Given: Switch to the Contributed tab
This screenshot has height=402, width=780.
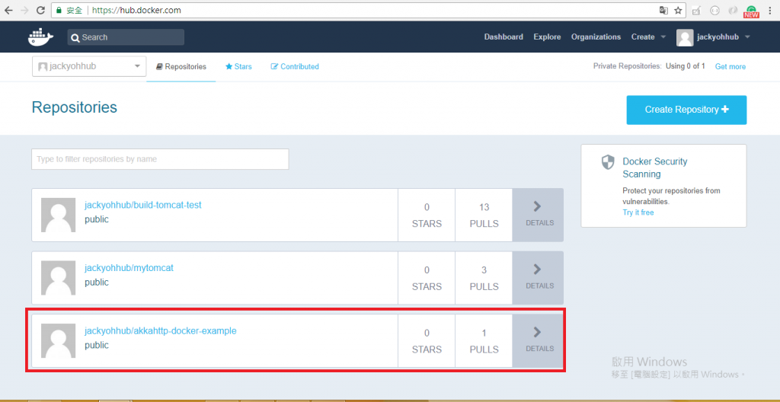Looking at the screenshot, I should pos(295,67).
